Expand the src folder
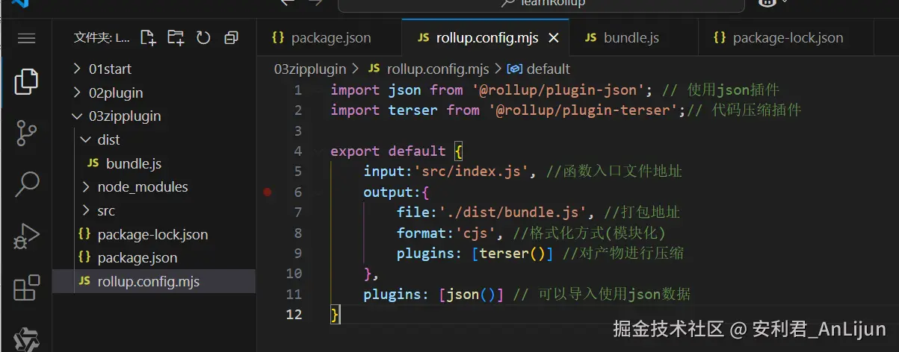This screenshot has width=899, height=352. 154,210
